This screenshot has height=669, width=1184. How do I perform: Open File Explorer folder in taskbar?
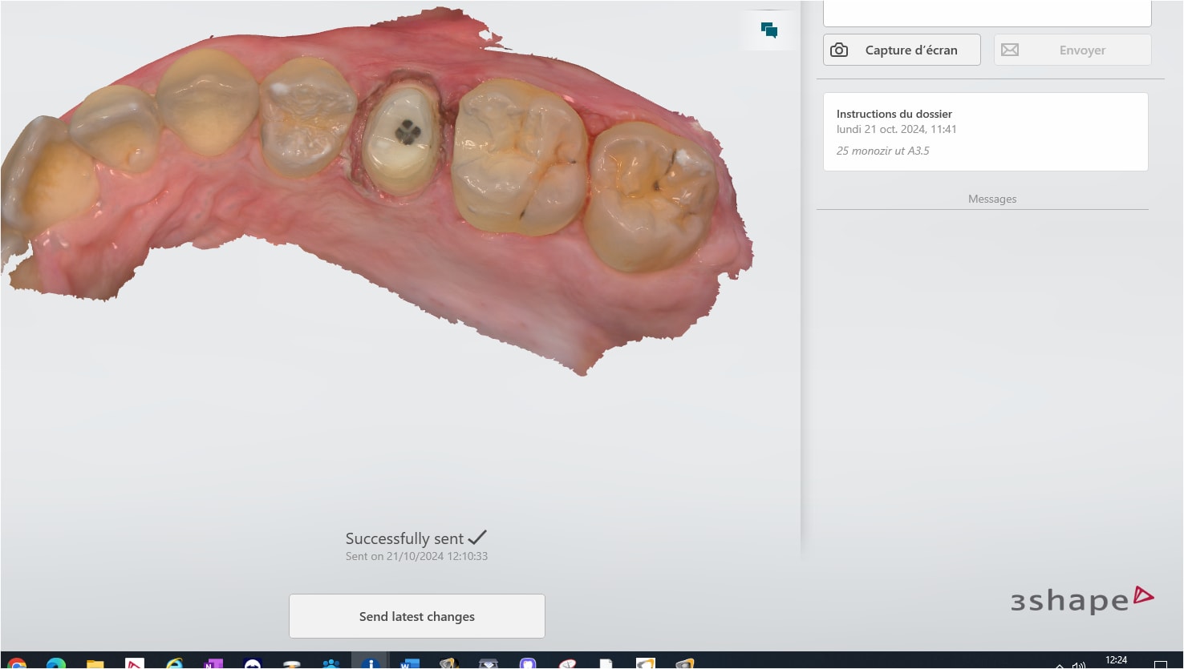(x=95, y=663)
